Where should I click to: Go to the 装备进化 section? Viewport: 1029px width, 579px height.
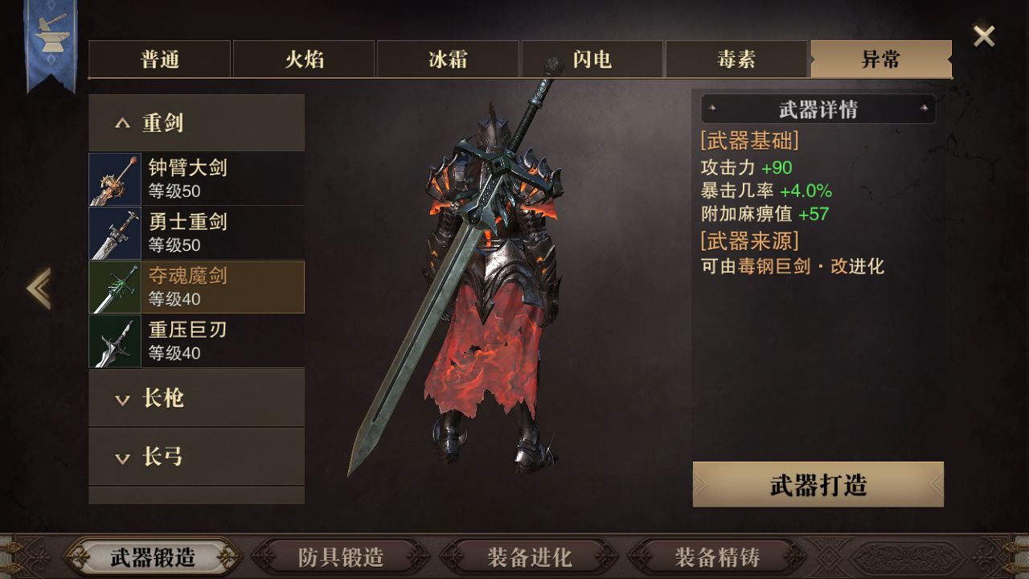pos(529,556)
